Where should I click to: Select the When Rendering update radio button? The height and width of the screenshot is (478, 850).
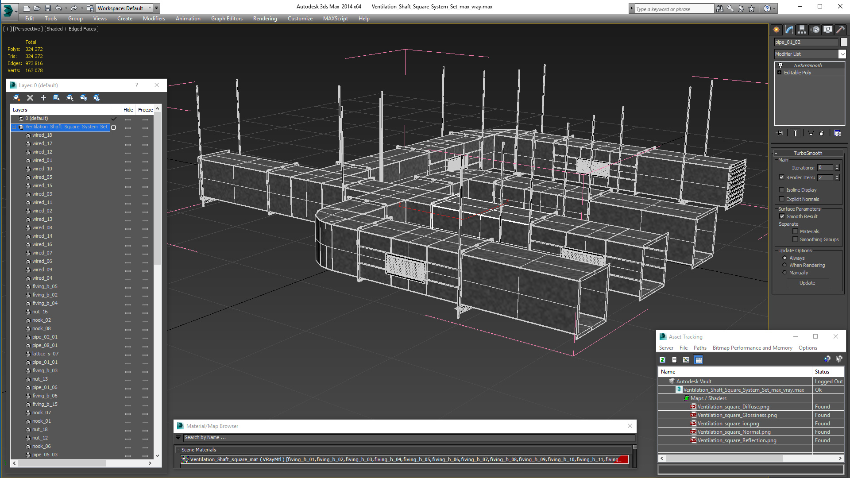click(784, 265)
